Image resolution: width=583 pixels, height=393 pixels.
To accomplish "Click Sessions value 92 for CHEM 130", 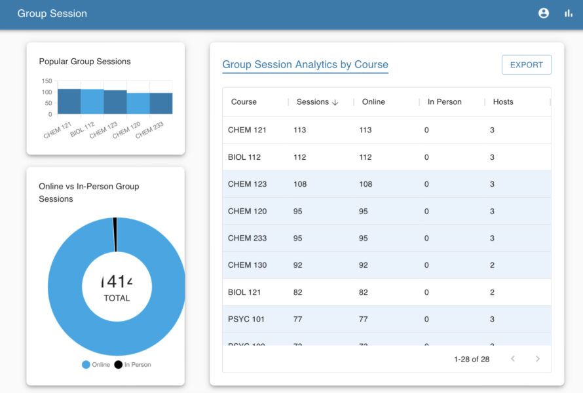I will coord(297,265).
